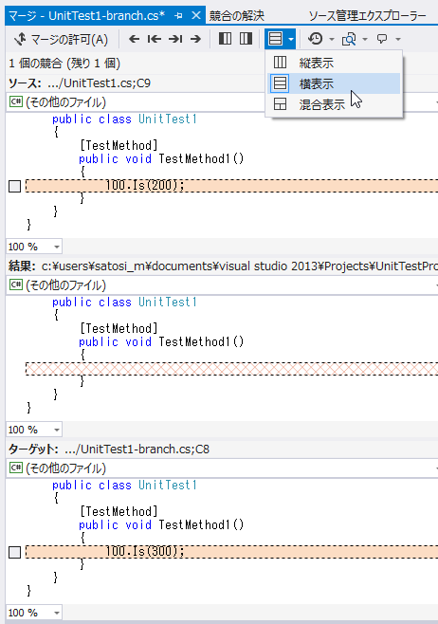This screenshot has width=438, height=624.
Task: Take target version (right pane) icon
Action: [x=246, y=39]
